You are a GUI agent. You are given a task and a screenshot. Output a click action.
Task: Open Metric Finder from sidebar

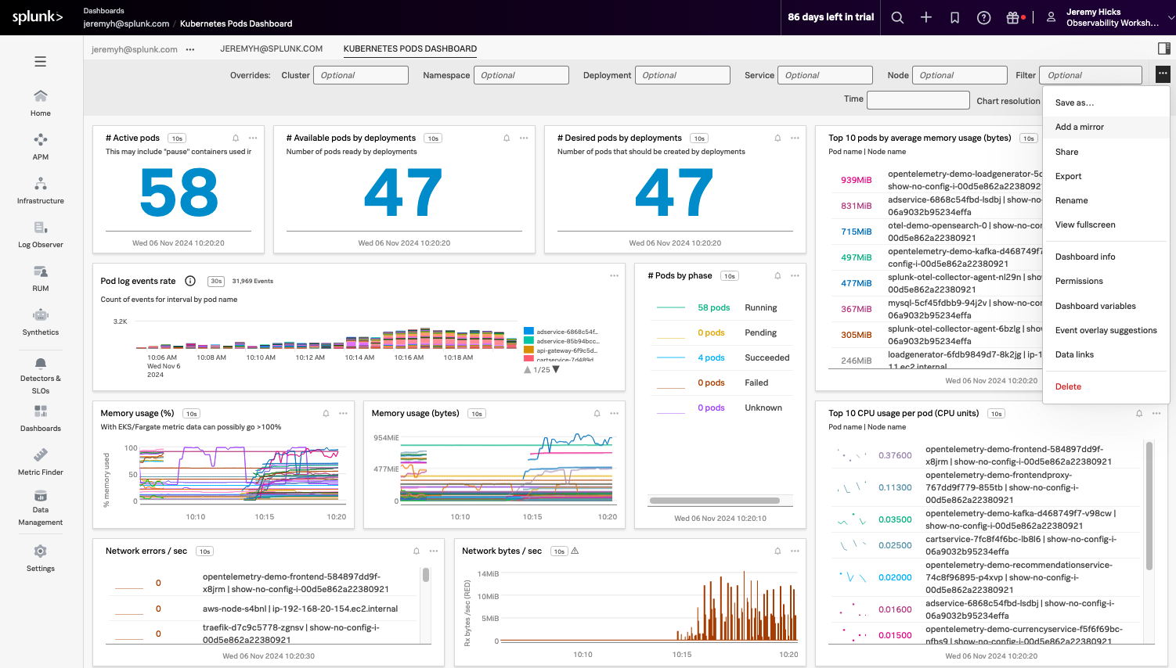tap(41, 461)
